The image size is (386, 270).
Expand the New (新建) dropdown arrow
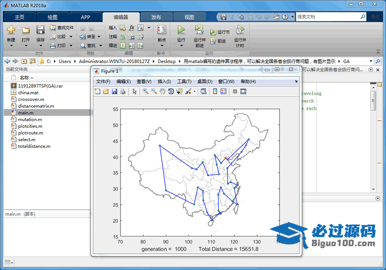click(11, 46)
